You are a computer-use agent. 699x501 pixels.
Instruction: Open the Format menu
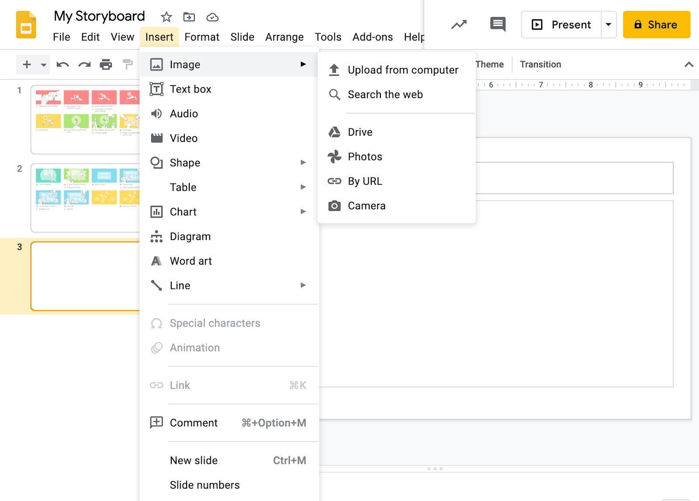tap(201, 37)
